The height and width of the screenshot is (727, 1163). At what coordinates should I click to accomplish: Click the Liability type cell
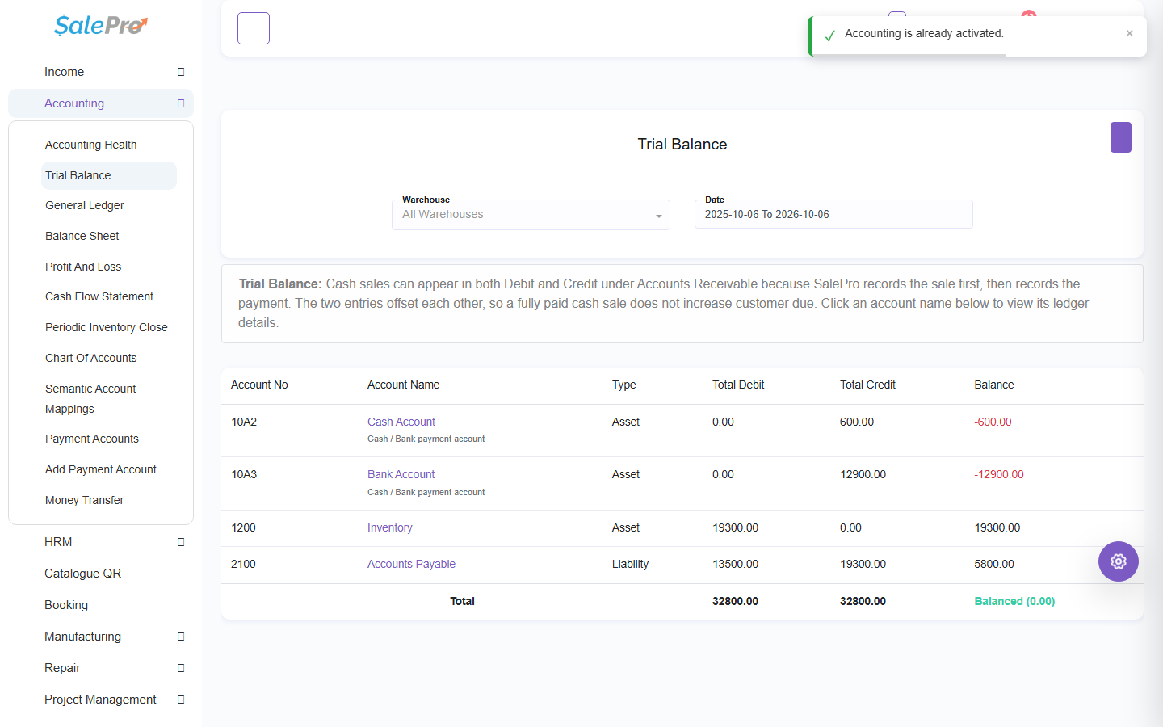tap(630, 564)
